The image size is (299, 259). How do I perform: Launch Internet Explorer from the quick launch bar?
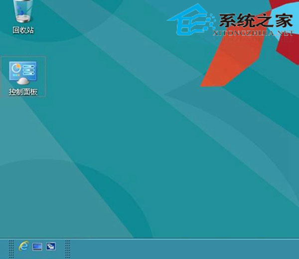click(23, 247)
